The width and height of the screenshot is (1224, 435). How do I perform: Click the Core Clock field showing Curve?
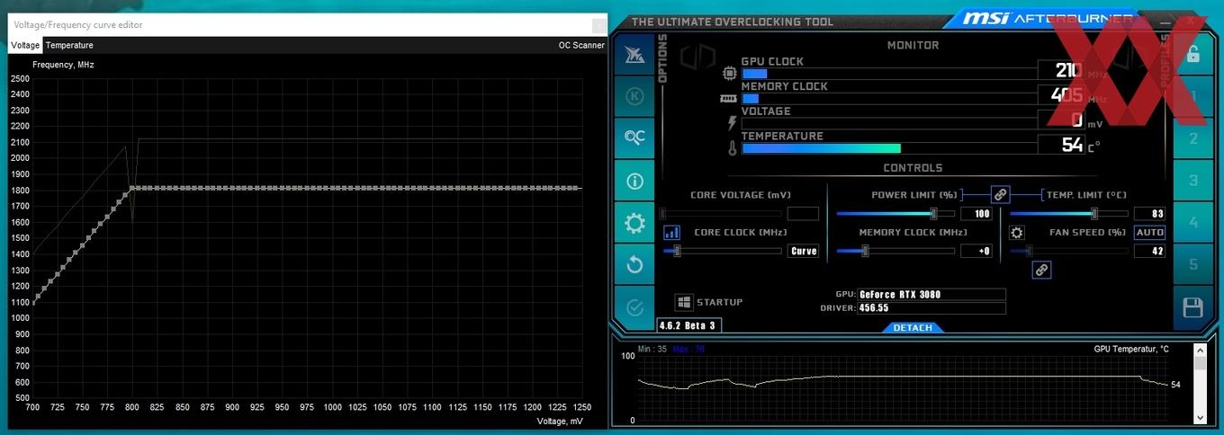click(x=803, y=252)
